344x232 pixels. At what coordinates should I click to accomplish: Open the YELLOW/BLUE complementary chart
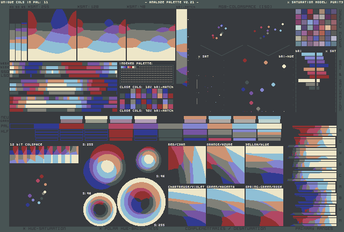(264, 165)
